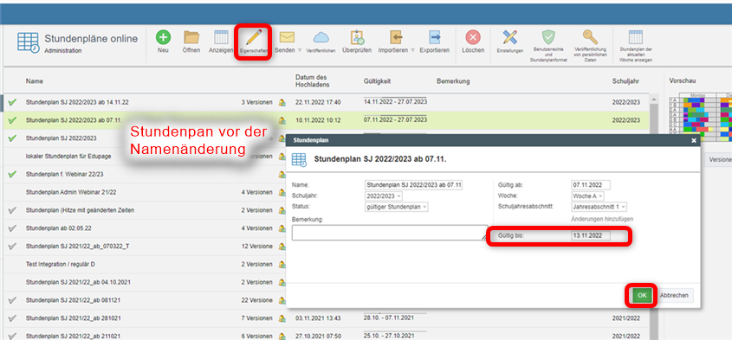
Task: Open the Importieren dropdown arrow
Action: (x=412, y=50)
